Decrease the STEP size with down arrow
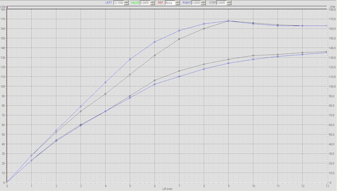The width and height of the screenshot is (337, 191). tap(229, 4)
